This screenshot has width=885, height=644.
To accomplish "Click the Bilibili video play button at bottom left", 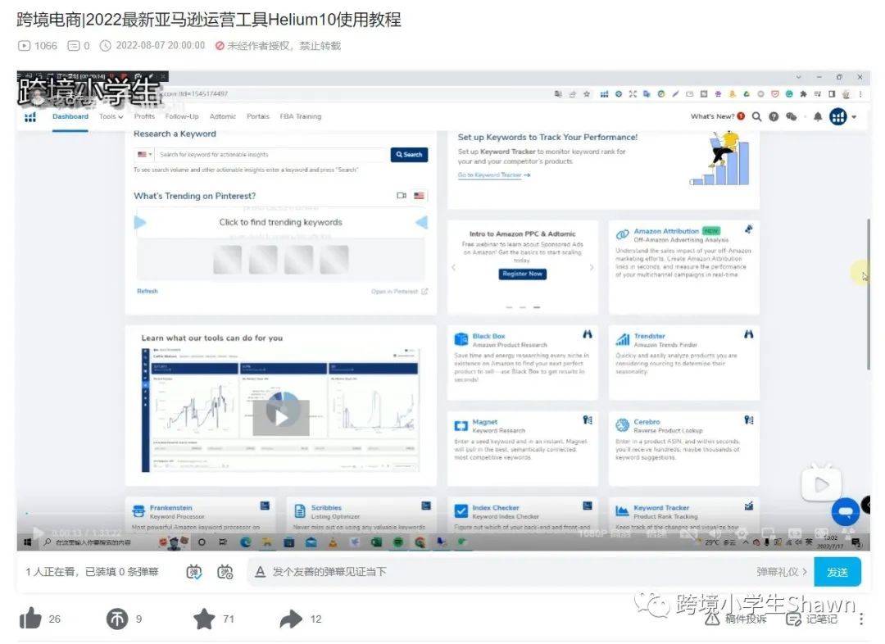I will pos(39,533).
